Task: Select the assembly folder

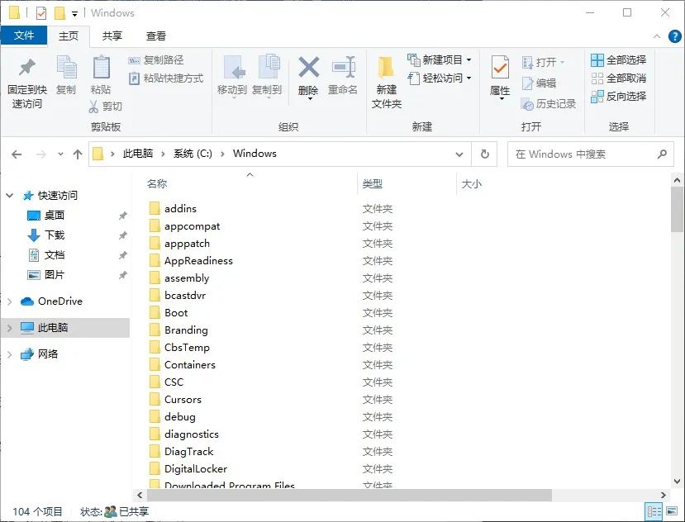Action: [x=187, y=278]
